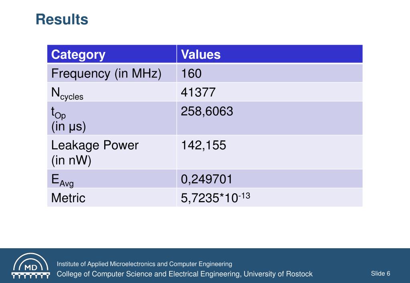The width and height of the screenshot is (410, 283).
Task: Click the MD institute logo in footer
Action: (x=30, y=266)
